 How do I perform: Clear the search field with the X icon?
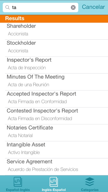click(x=73, y=8)
